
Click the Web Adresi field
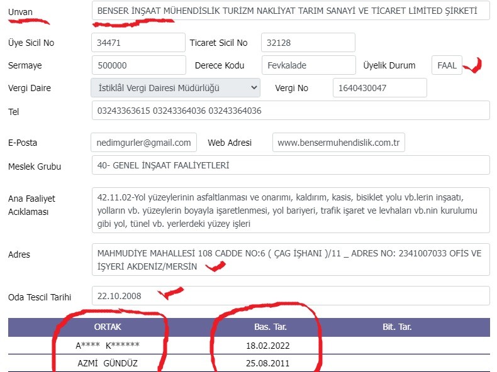(x=338, y=143)
